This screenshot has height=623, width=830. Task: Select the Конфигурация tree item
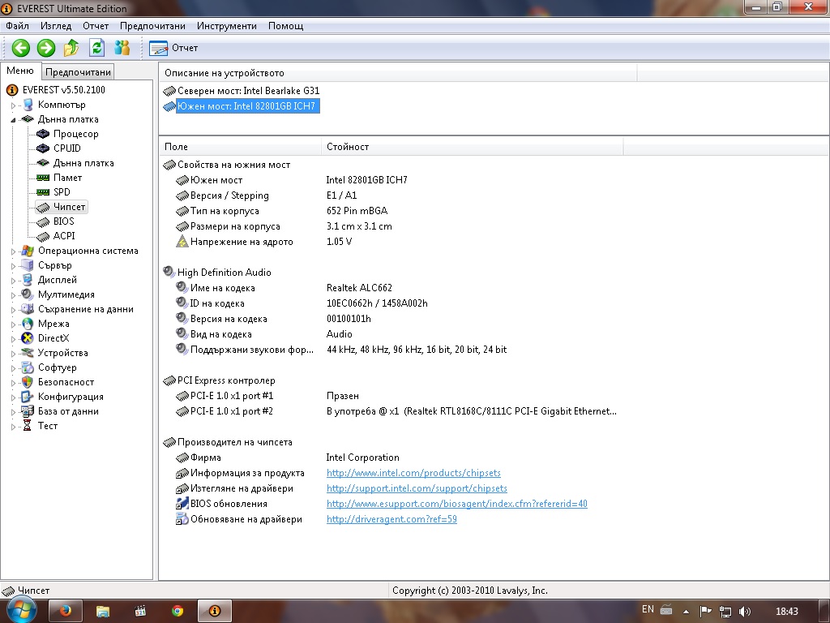click(x=71, y=397)
